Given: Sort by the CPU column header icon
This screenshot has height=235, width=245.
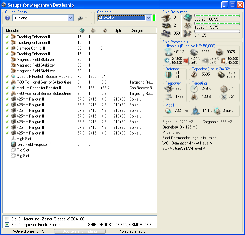Looking at the screenshot, I should (82, 31).
